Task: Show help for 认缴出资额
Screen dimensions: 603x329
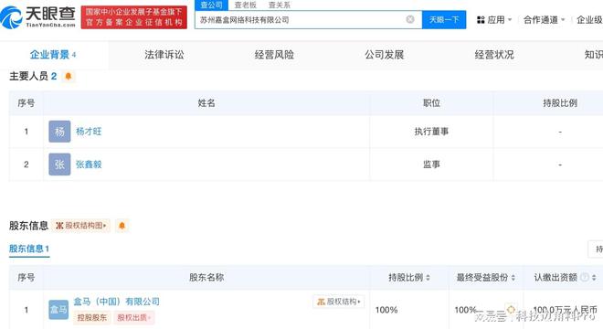Action: (x=585, y=277)
